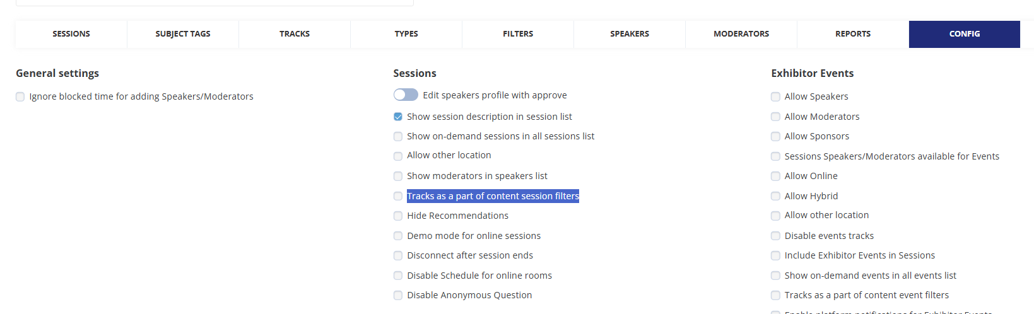Check Disconnect after session ends
1034x314 pixels.
tap(398, 255)
